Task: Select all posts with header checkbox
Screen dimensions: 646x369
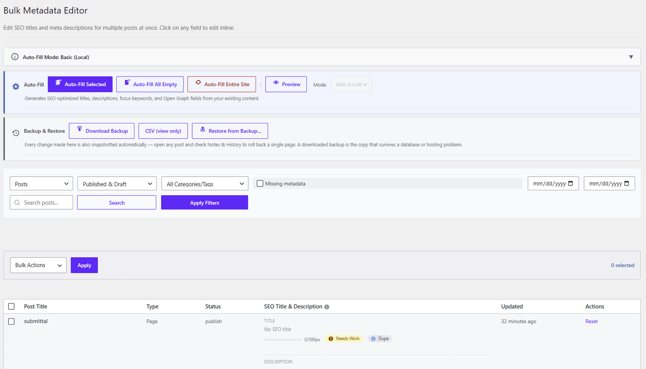Action: (11, 306)
